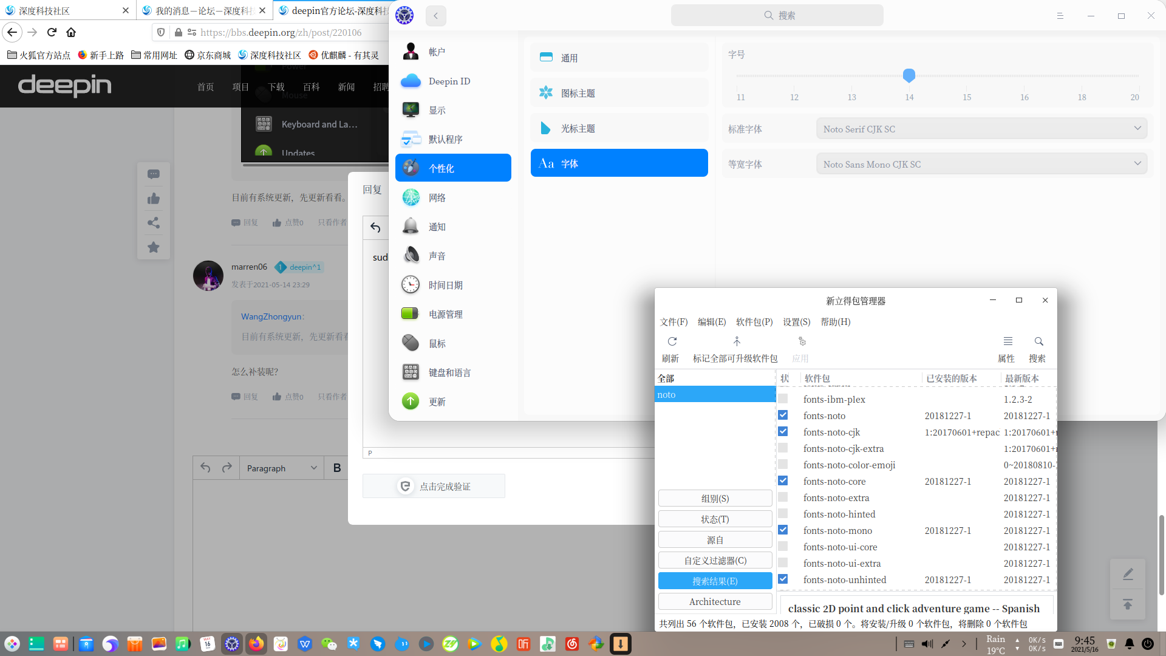Viewport: 1166px width, 656px height.
Task: Click the Refresh icon in Synaptic toolbar
Action: pyautogui.click(x=672, y=342)
